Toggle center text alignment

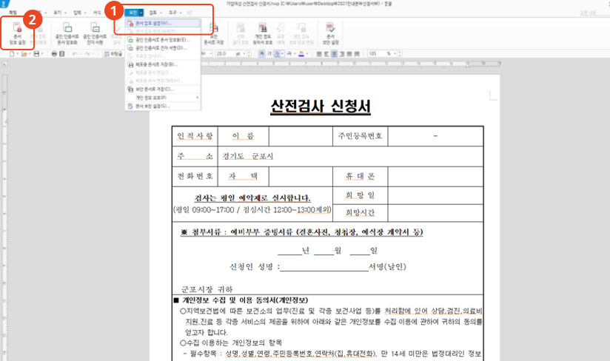pos(334,53)
